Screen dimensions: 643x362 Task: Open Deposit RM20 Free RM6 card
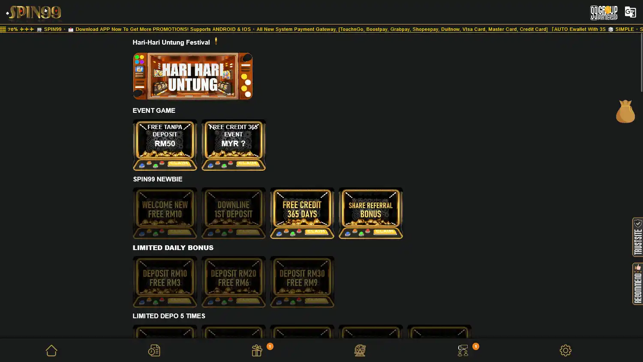234,282
